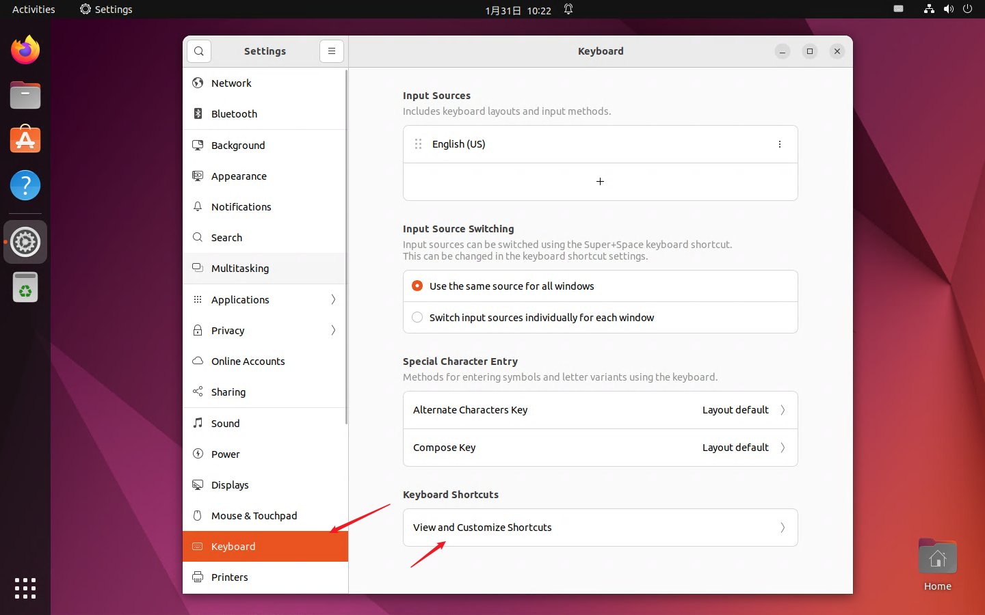
Task: Open options menu for English (US)
Action: pos(780,144)
